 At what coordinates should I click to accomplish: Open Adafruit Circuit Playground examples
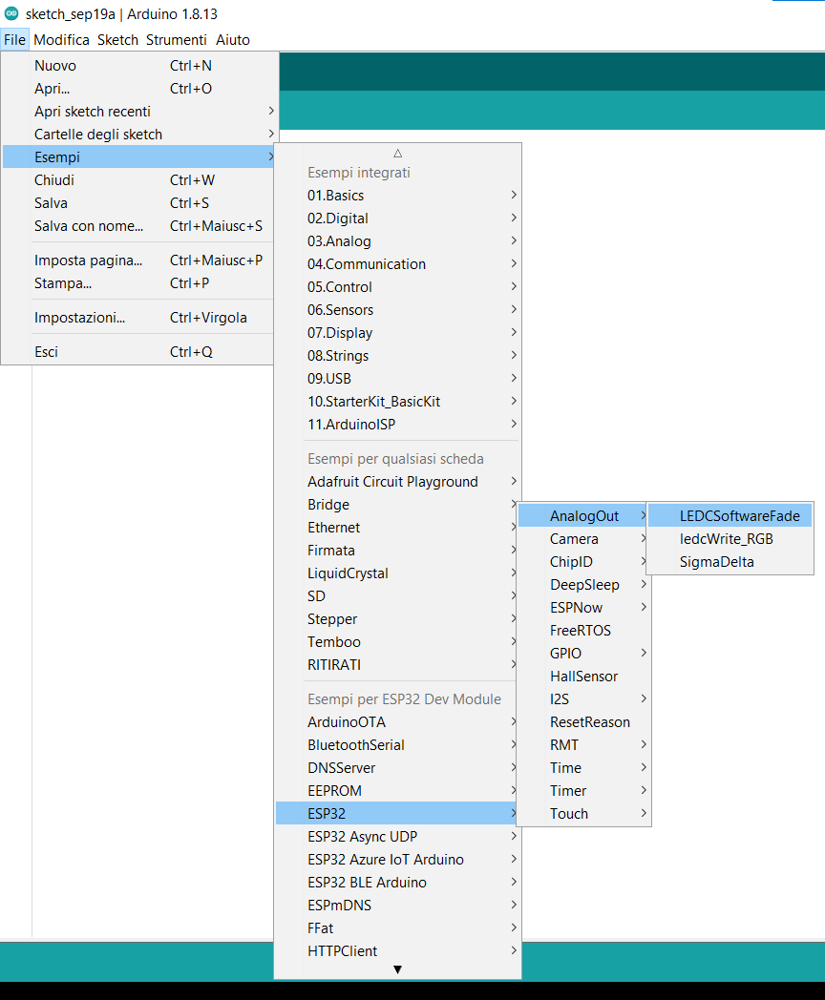click(397, 482)
